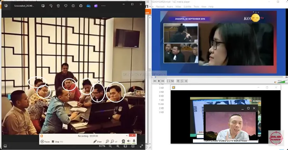Viewport: 288px width, 150px height.
Task: Show VLC extended settings
Action: click(172, 81)
